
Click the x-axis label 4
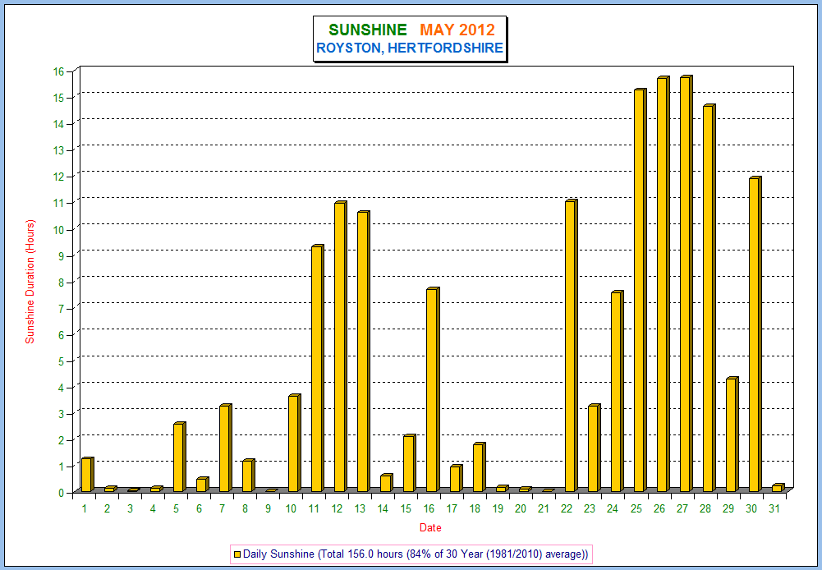tap(153, 508)
